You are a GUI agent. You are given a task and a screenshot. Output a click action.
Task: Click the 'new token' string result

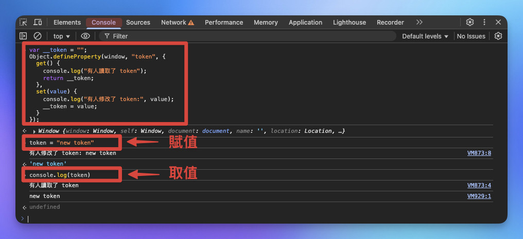48,164
